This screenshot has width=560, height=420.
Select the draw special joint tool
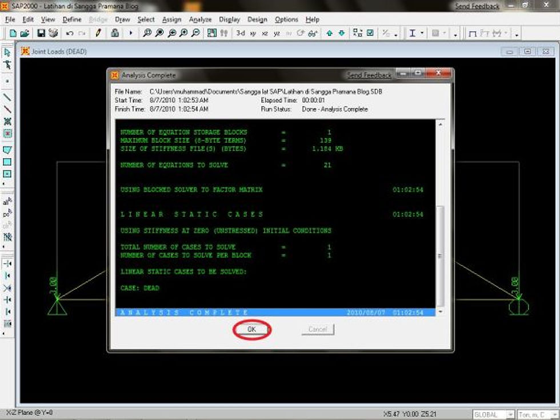coord(7,81)
